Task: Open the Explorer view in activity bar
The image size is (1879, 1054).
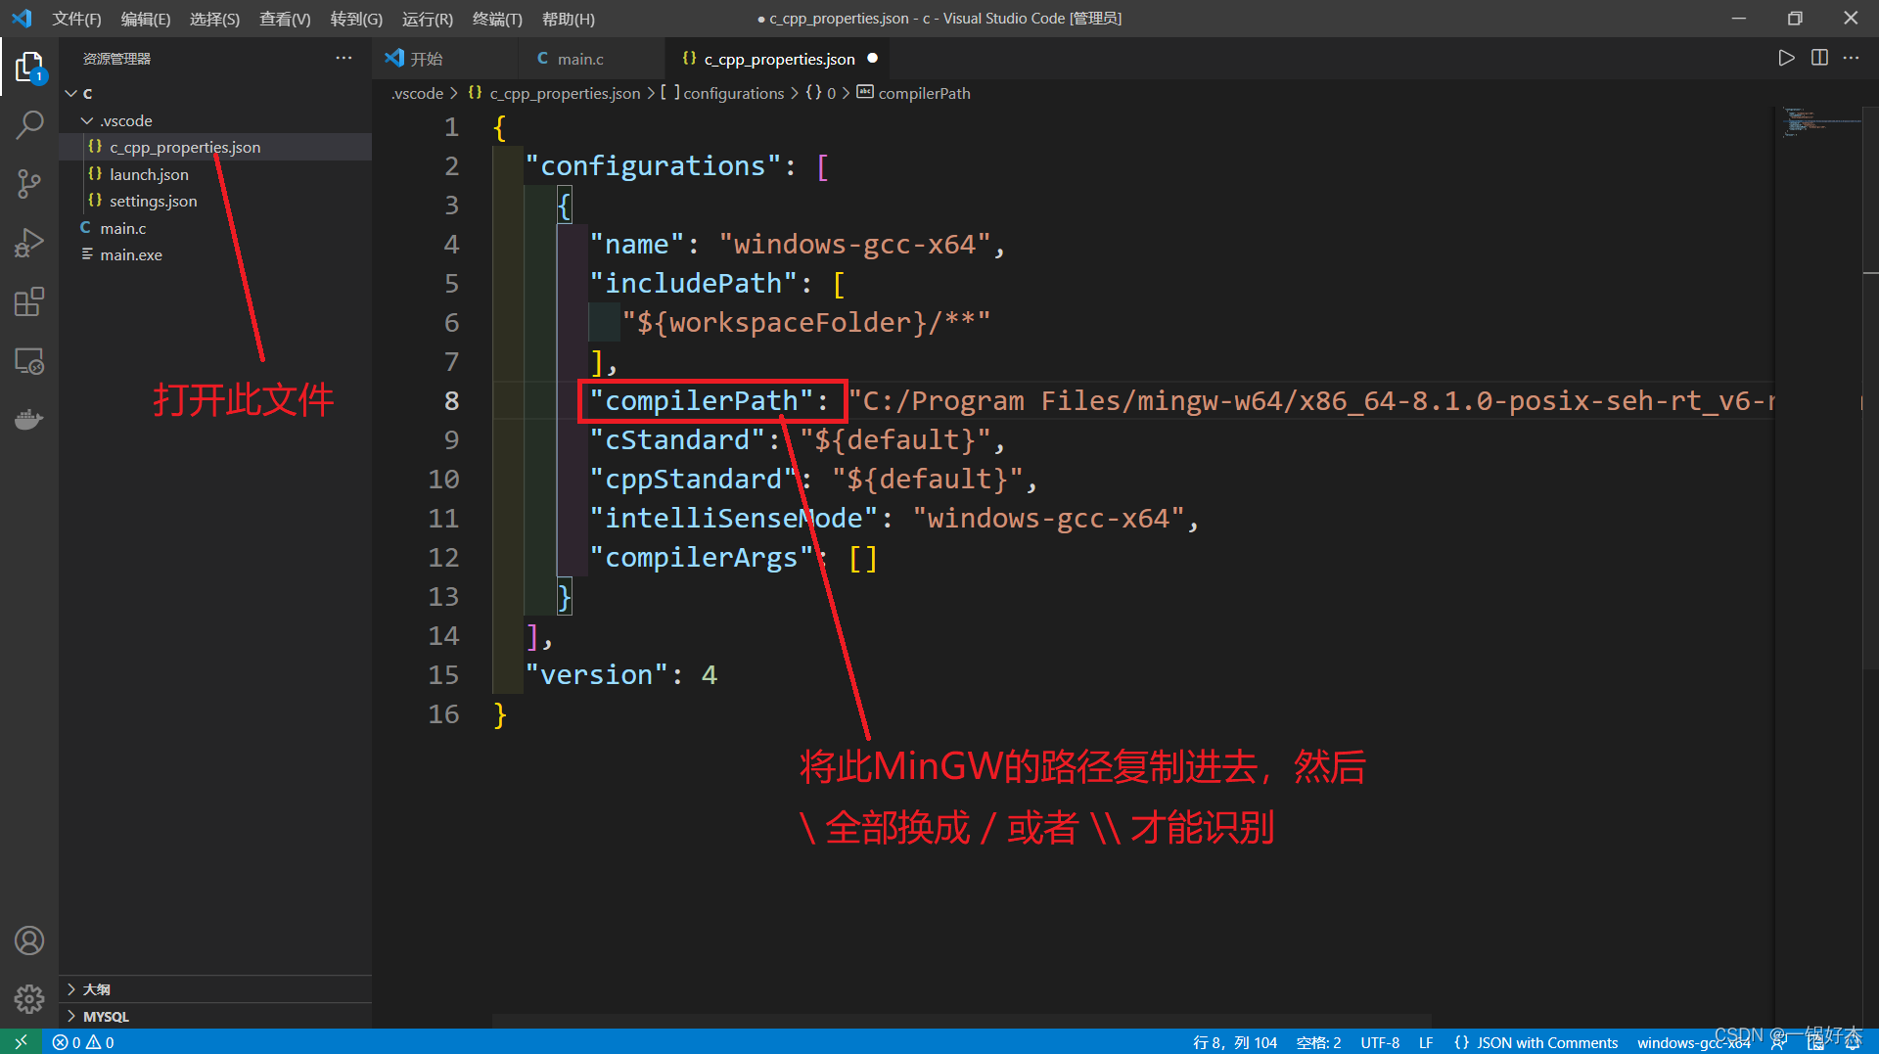Action: coord(29,67)
